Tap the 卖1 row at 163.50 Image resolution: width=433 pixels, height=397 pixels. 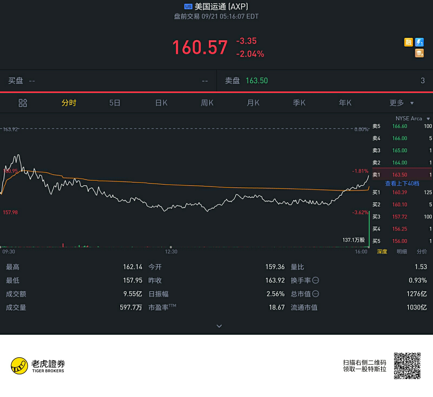[402, 175]
